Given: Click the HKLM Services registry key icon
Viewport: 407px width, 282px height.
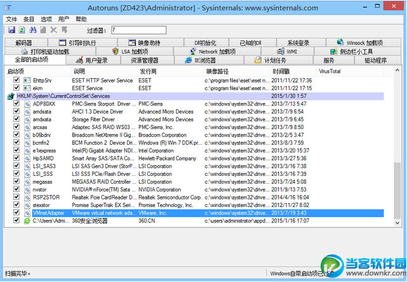Looking at the screenshot, I should point(11,97).
